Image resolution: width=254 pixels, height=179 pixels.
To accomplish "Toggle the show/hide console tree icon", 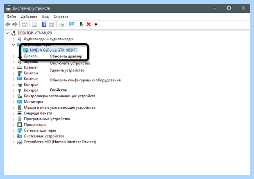I will pos(25,25).
